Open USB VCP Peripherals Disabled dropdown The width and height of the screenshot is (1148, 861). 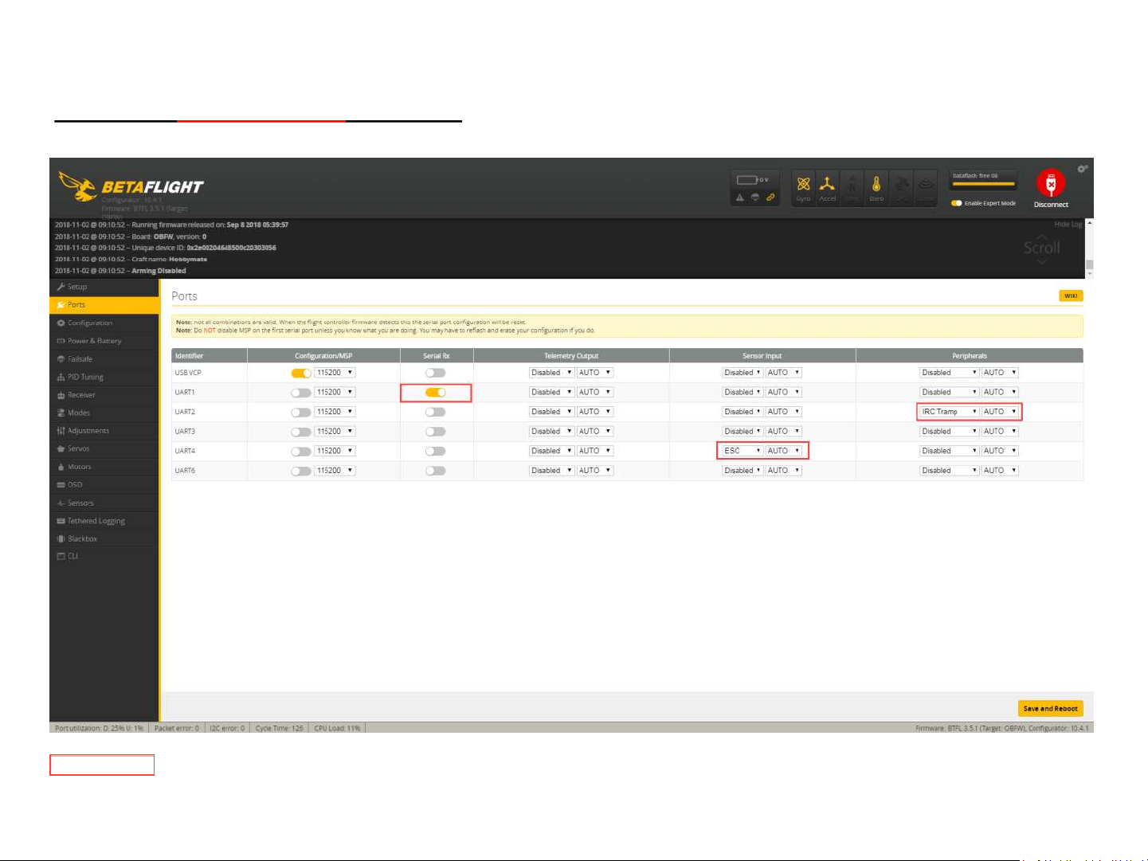[x=949, y=373]
